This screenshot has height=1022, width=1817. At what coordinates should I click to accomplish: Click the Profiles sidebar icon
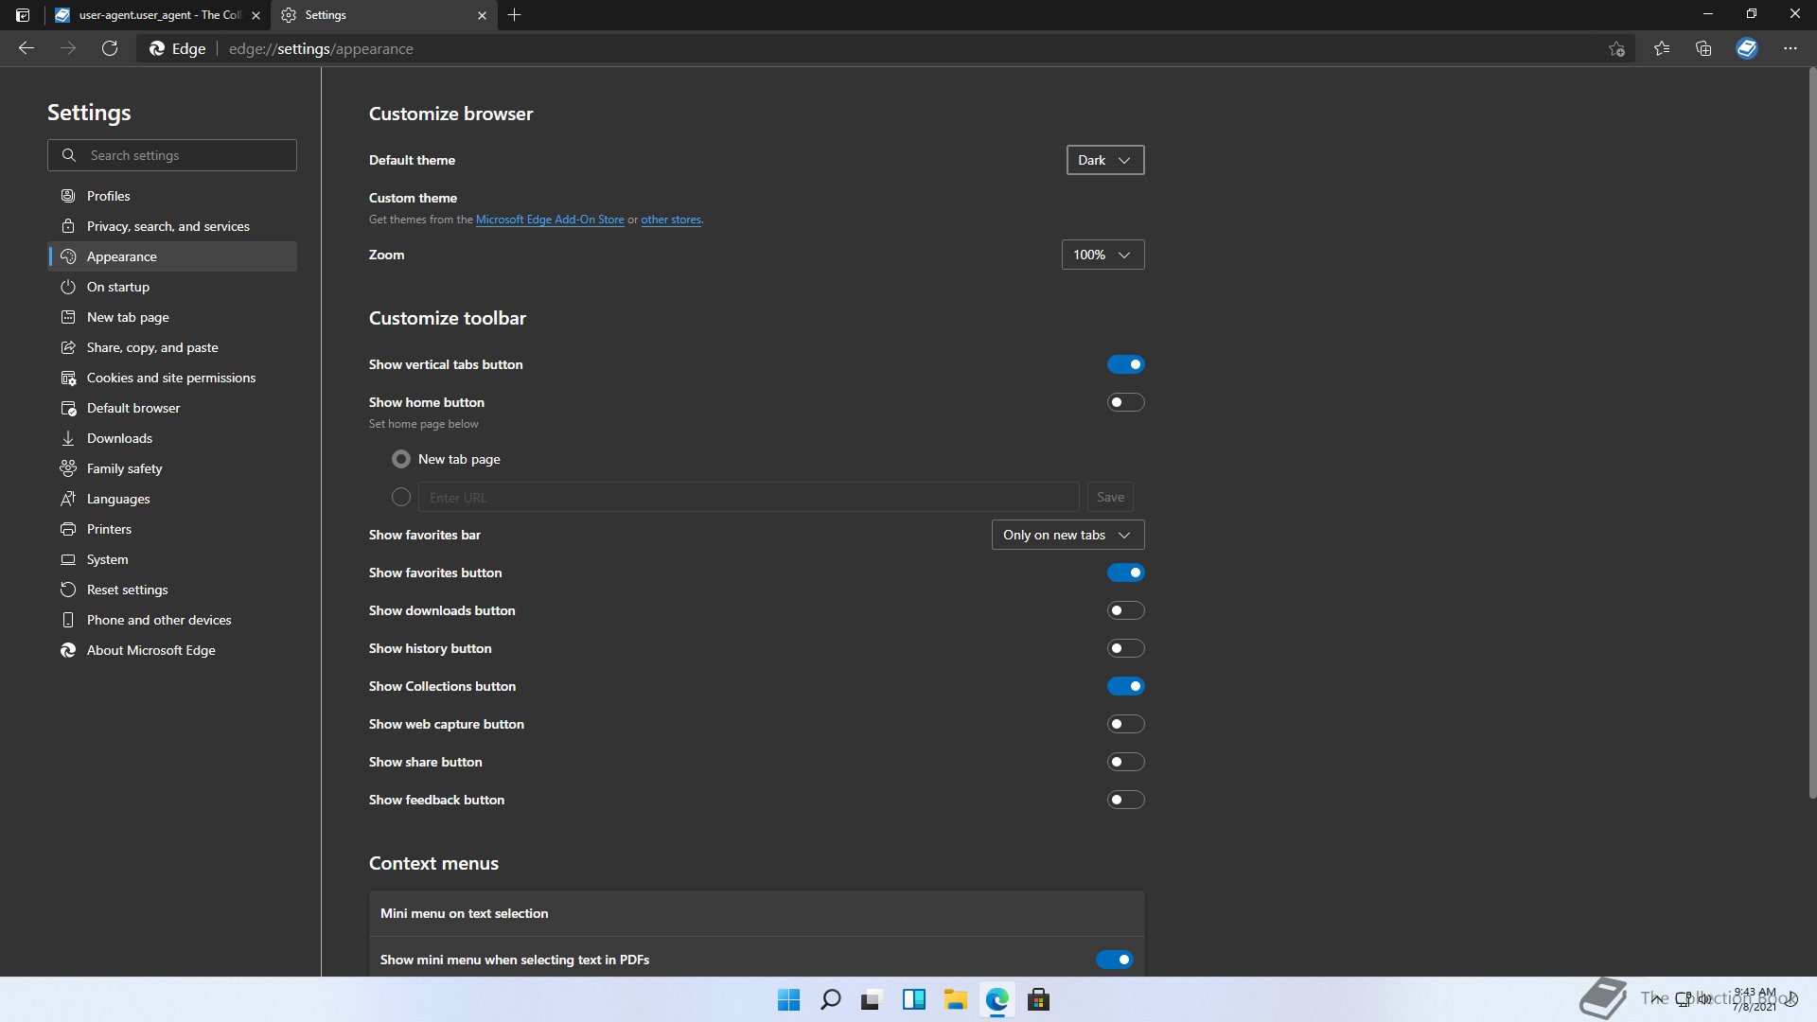(x=68, y=196)
